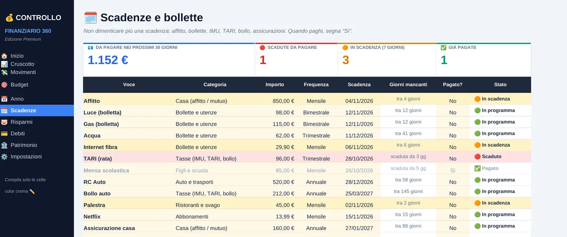
Task: Click the 'FINANZIARIO 360' title text
Action: tap(28, 31)
